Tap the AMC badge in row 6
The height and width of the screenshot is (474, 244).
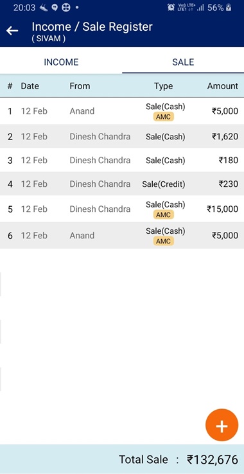[164, 241]
